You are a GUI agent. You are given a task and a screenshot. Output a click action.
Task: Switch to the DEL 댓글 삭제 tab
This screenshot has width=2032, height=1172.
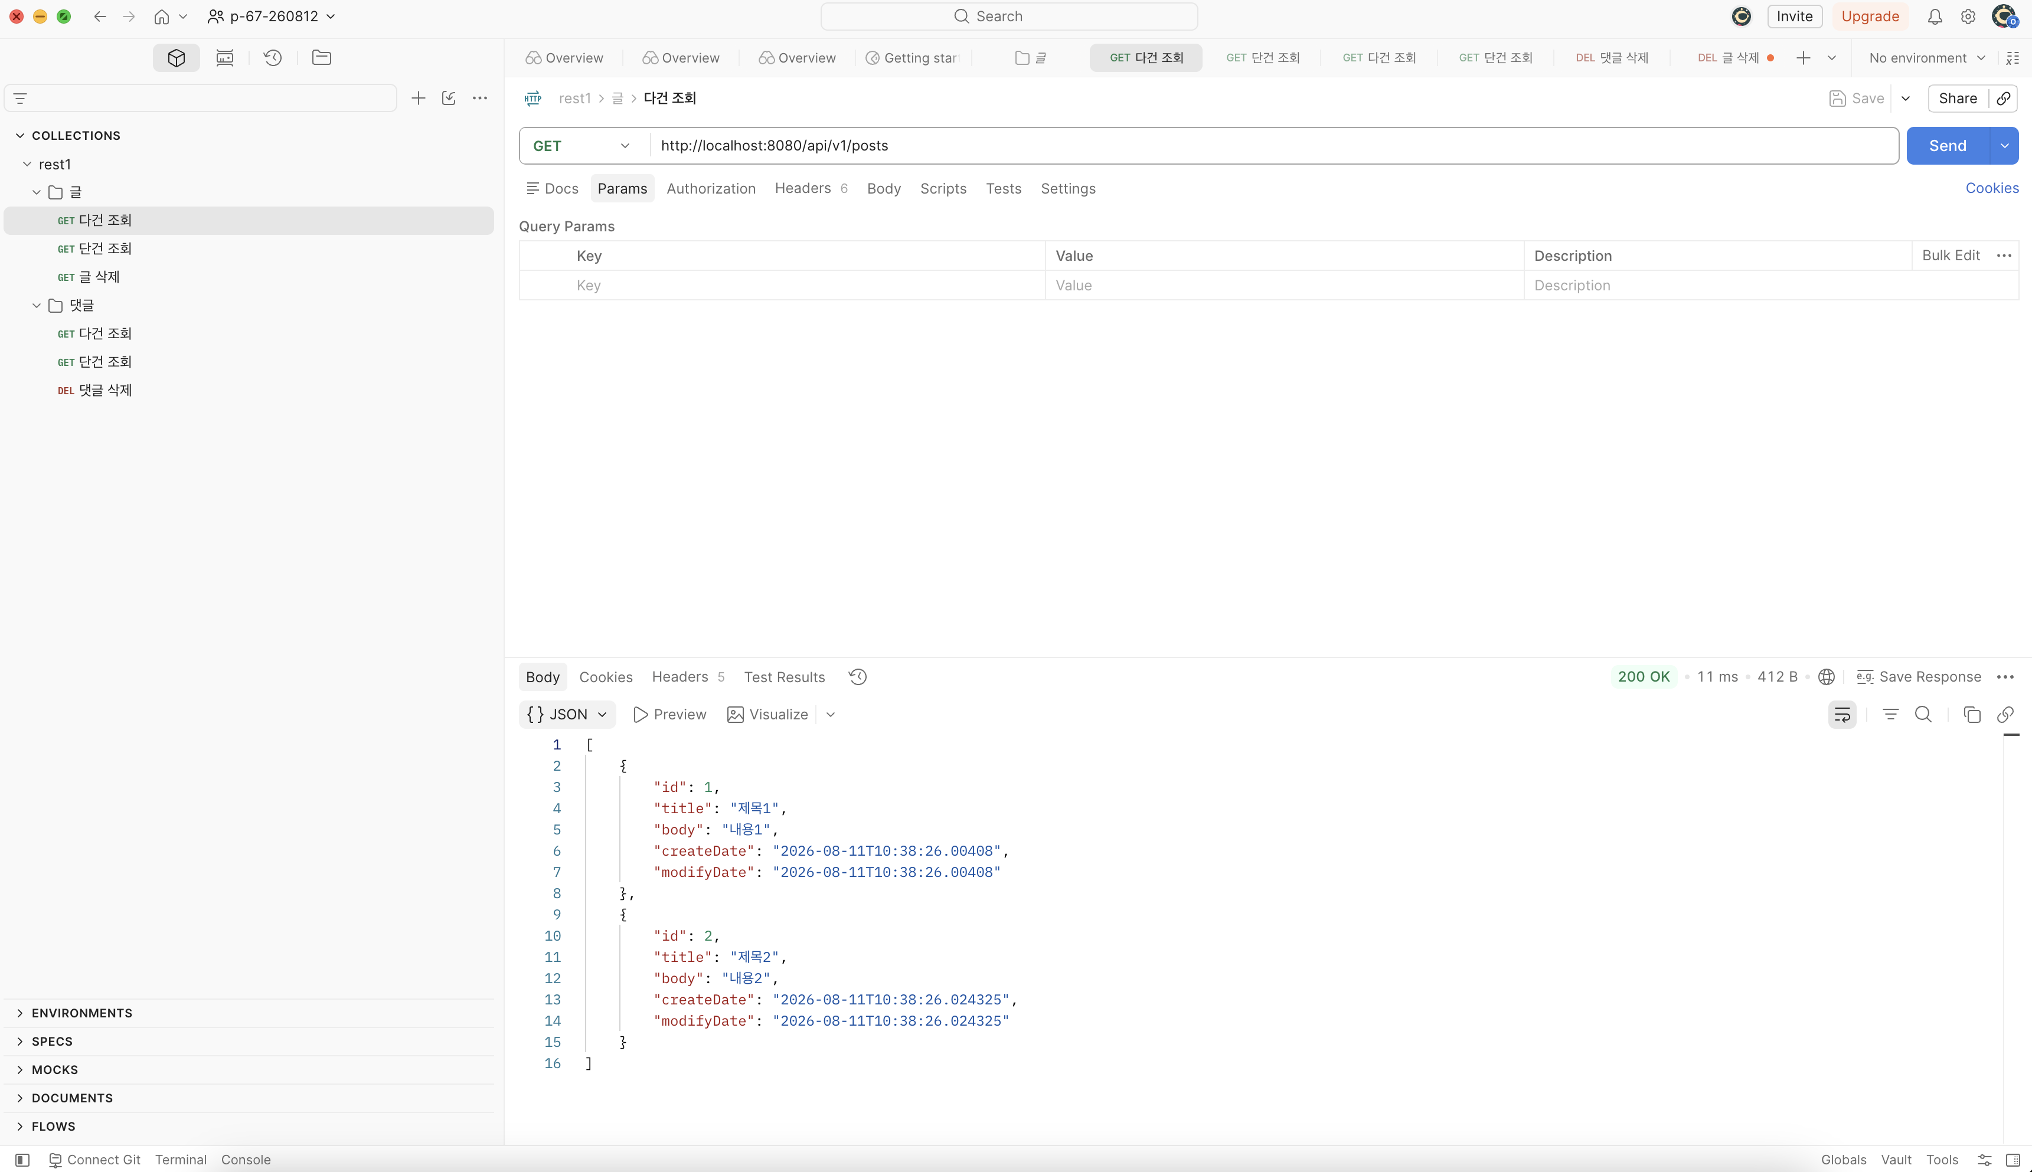point(1612,57)
